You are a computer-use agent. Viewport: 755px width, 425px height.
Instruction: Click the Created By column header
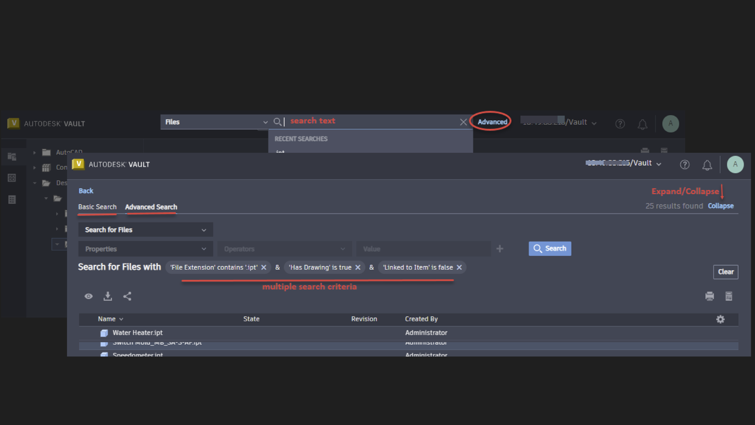pyautogui.click(x=421, y=319)
